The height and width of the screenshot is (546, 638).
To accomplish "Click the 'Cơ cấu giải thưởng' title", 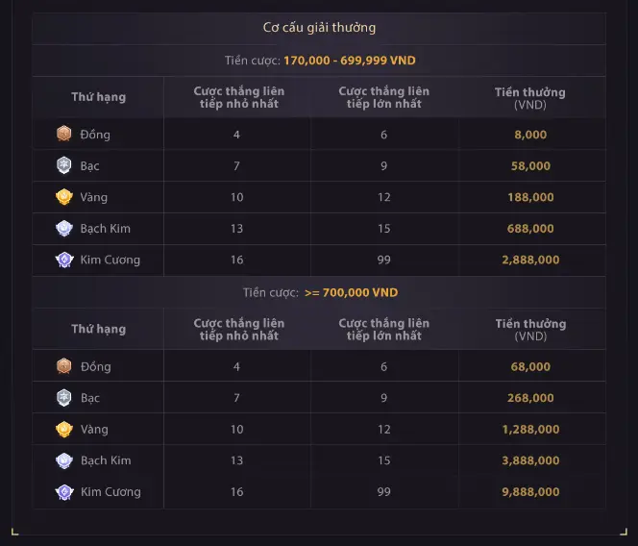I will tap(319, 28).
